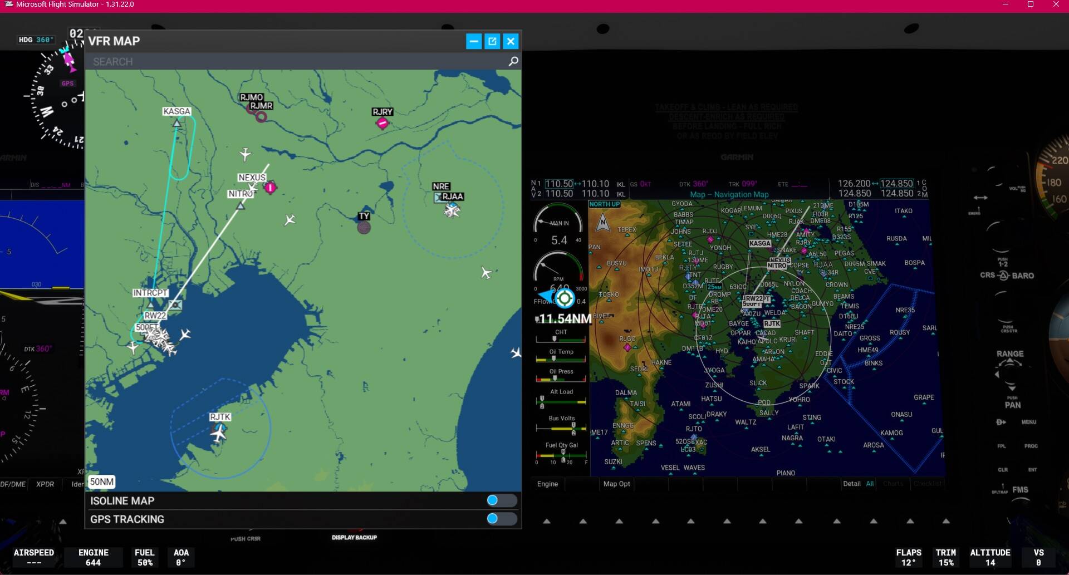Click the RANGE knob on the MFD bezel
Image resolution: width=1069 pixels, height=575 pixels.
pos(1010,370)
